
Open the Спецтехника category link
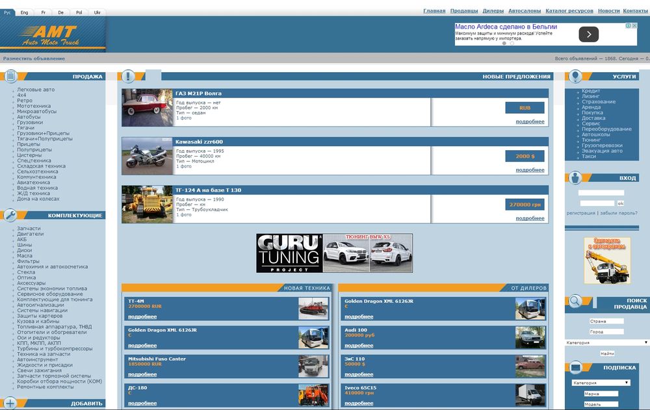[x=34, y=160]
